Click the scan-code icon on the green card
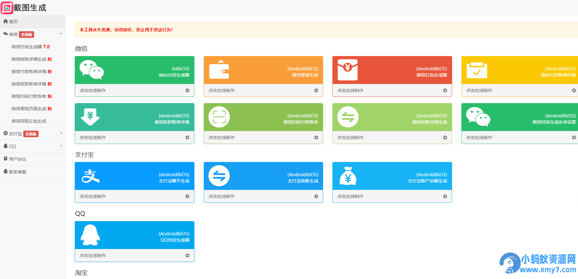578x279 pixels. 219,117
